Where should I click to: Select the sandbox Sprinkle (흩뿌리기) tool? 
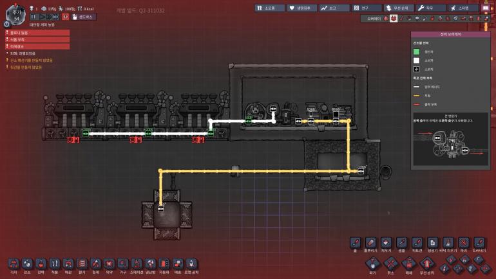[x=371, y=243]
